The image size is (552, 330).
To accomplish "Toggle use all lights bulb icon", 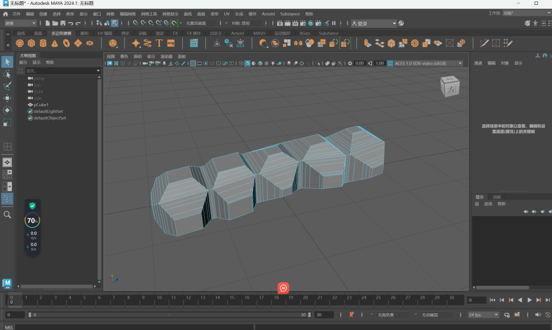I will 273,64.
